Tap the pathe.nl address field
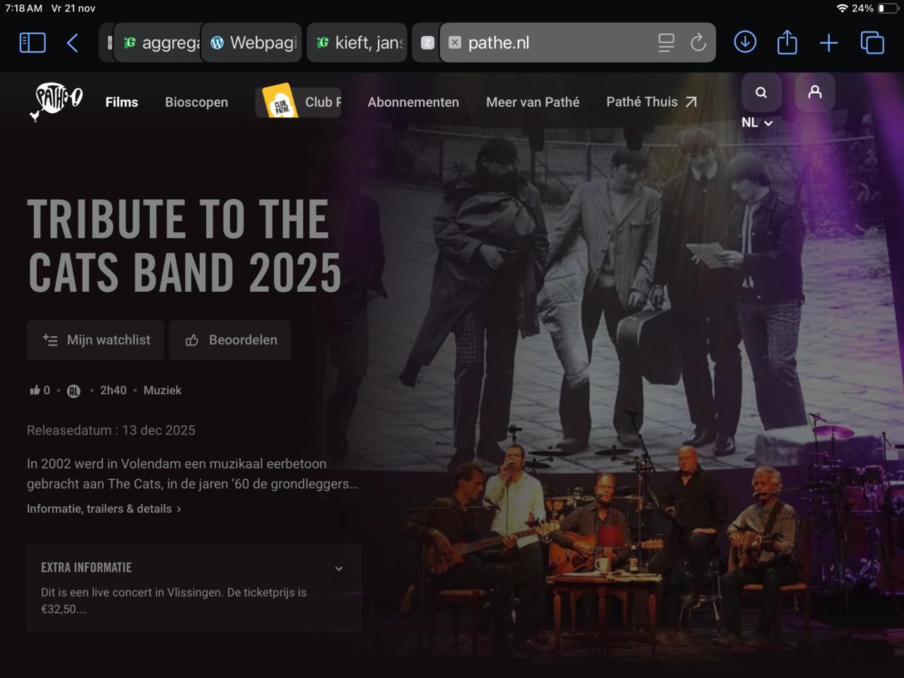 [x=551, y=43]
